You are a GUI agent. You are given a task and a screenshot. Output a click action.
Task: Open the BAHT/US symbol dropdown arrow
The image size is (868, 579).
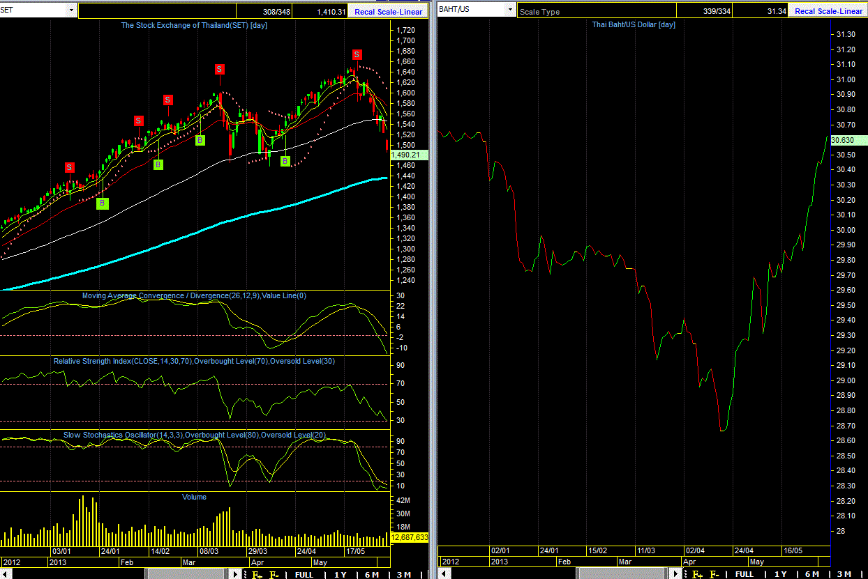coord(510,10)
